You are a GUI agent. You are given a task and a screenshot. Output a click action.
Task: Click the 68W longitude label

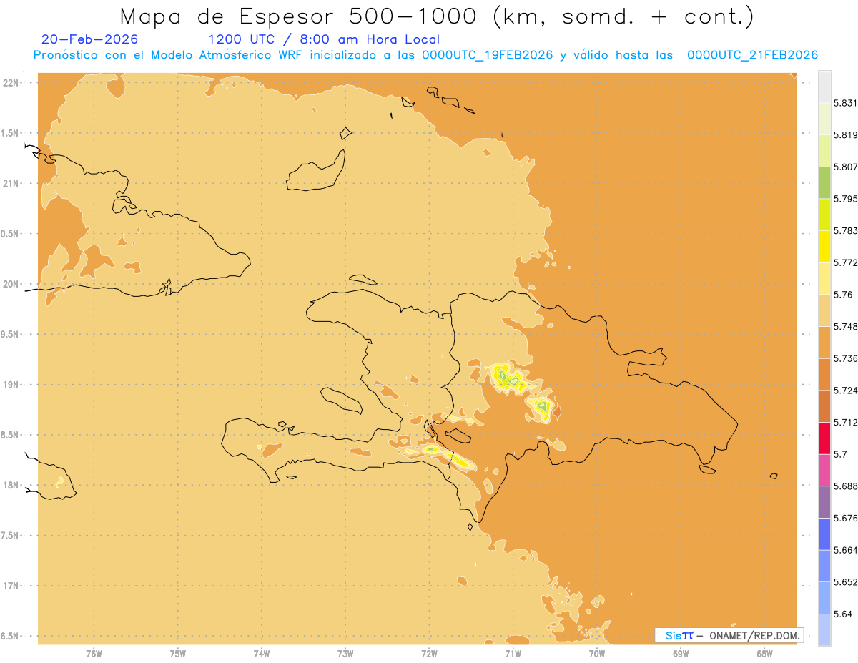764,653
